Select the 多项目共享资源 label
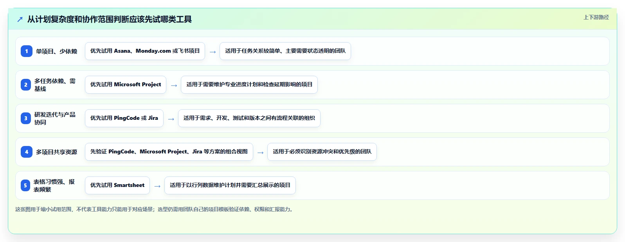 click(56, 152)
